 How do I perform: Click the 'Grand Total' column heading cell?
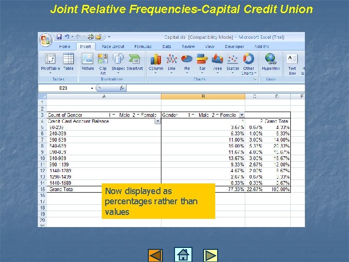(x=276, y=121)
